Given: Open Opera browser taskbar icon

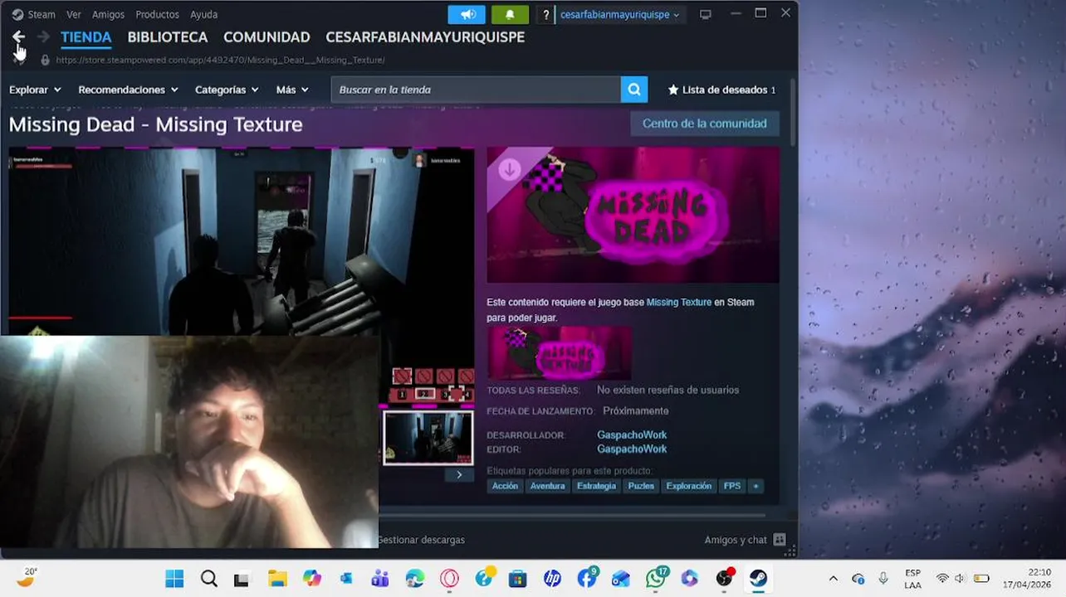Looking at the screenshot, I should click(x=449, y=579).
